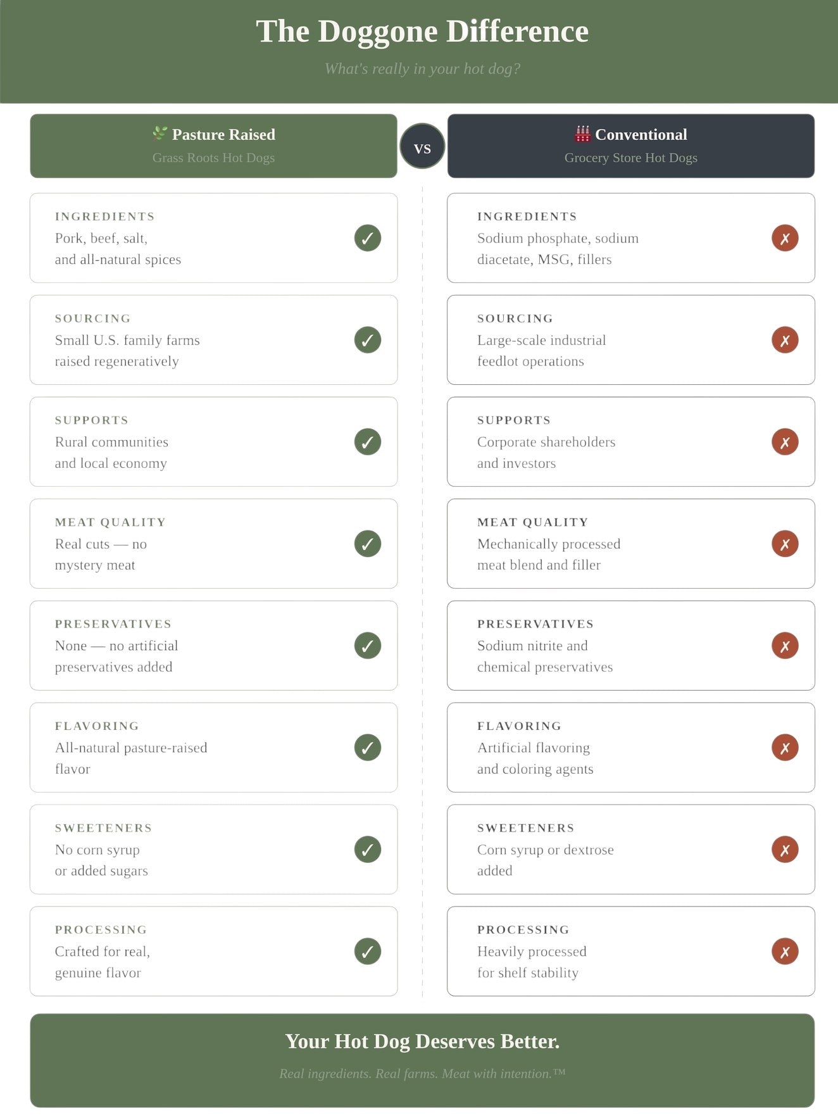Click the red X on Large-scale industrial feedlot
Viewport: 838px width, 1118px height.
(785, 340)
